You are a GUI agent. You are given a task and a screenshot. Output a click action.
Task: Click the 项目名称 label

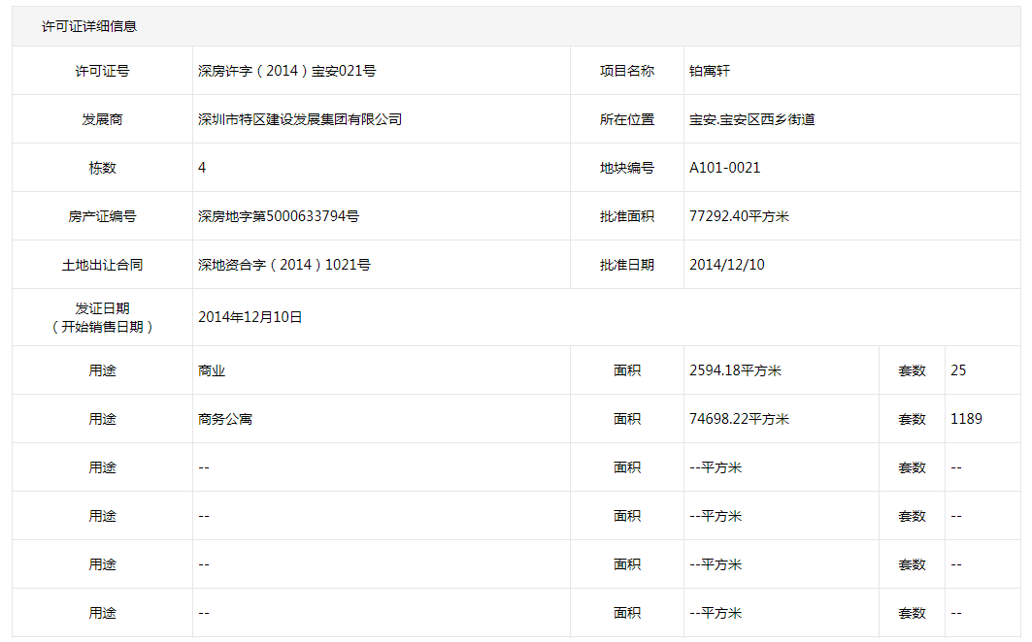[x=626, y=71]
